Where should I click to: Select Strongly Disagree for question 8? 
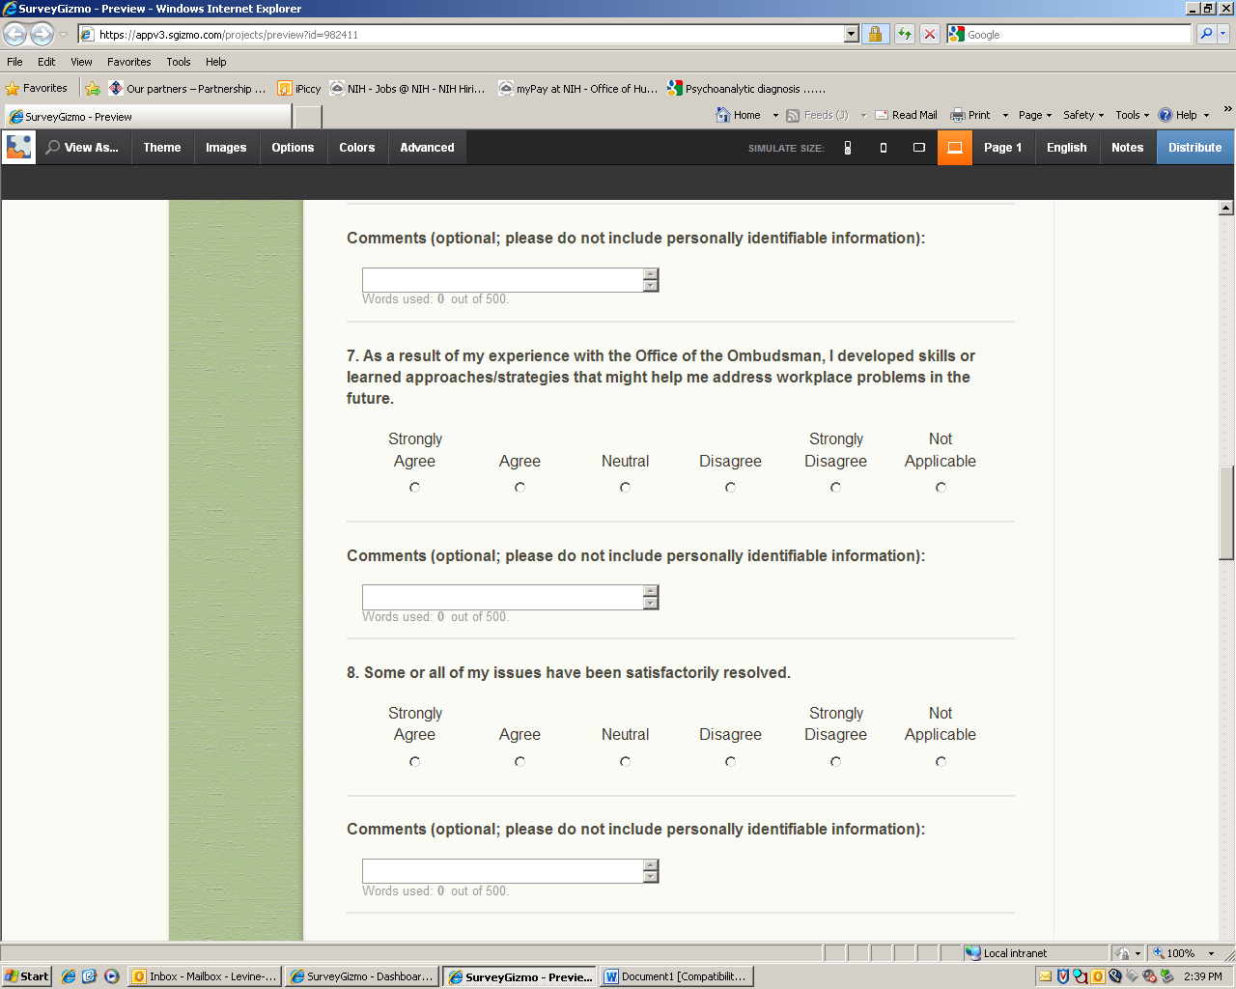[836, 762]
